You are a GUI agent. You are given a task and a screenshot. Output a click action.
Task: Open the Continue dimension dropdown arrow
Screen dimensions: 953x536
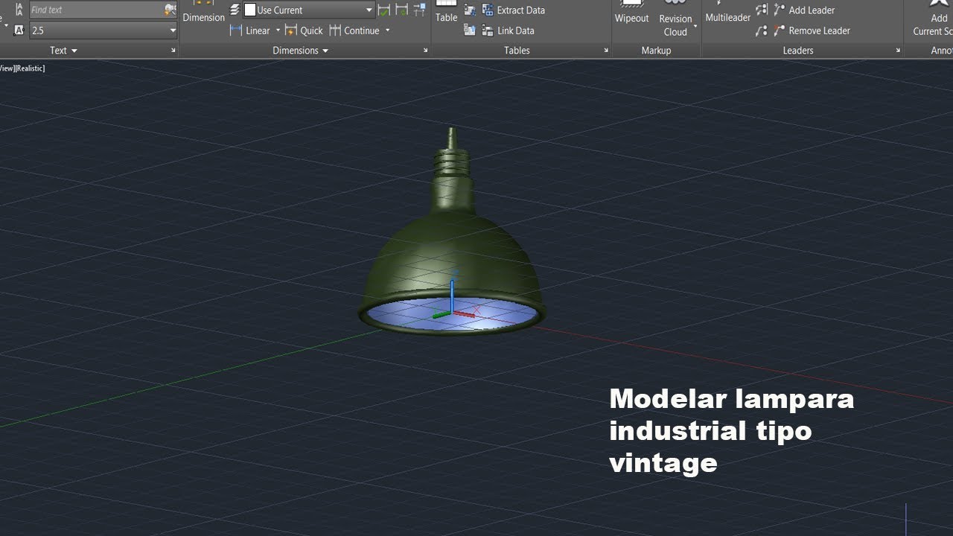pos(387,31)
